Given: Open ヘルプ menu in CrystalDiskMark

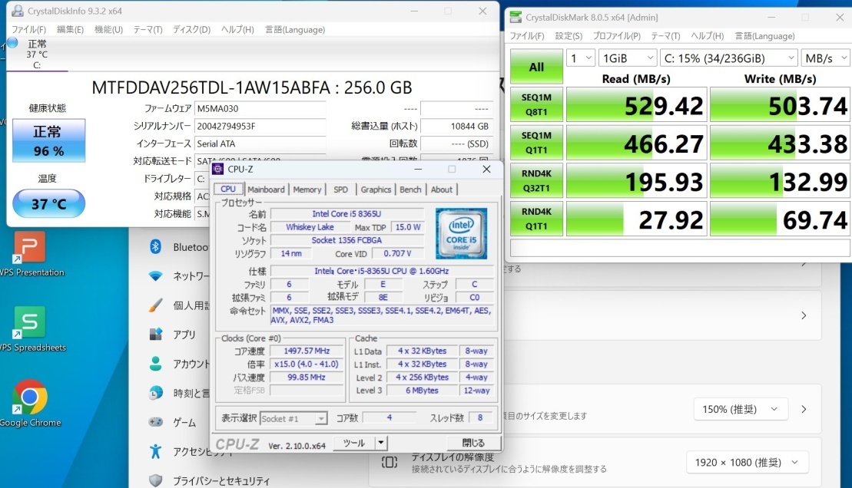Looking at the screenshot, I should coord(707,36).
